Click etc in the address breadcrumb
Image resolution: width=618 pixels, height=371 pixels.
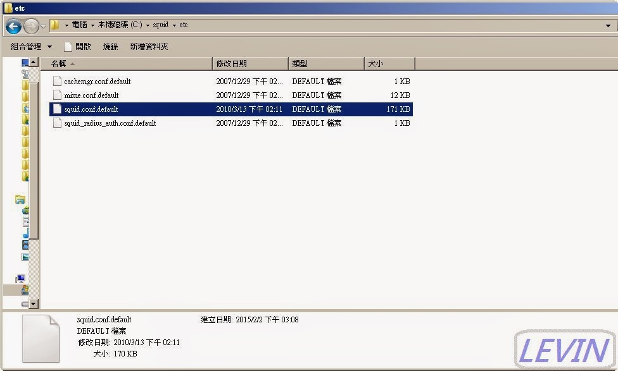(183, 25)
